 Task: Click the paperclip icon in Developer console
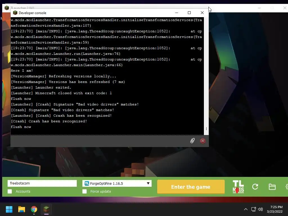(192, 141)
